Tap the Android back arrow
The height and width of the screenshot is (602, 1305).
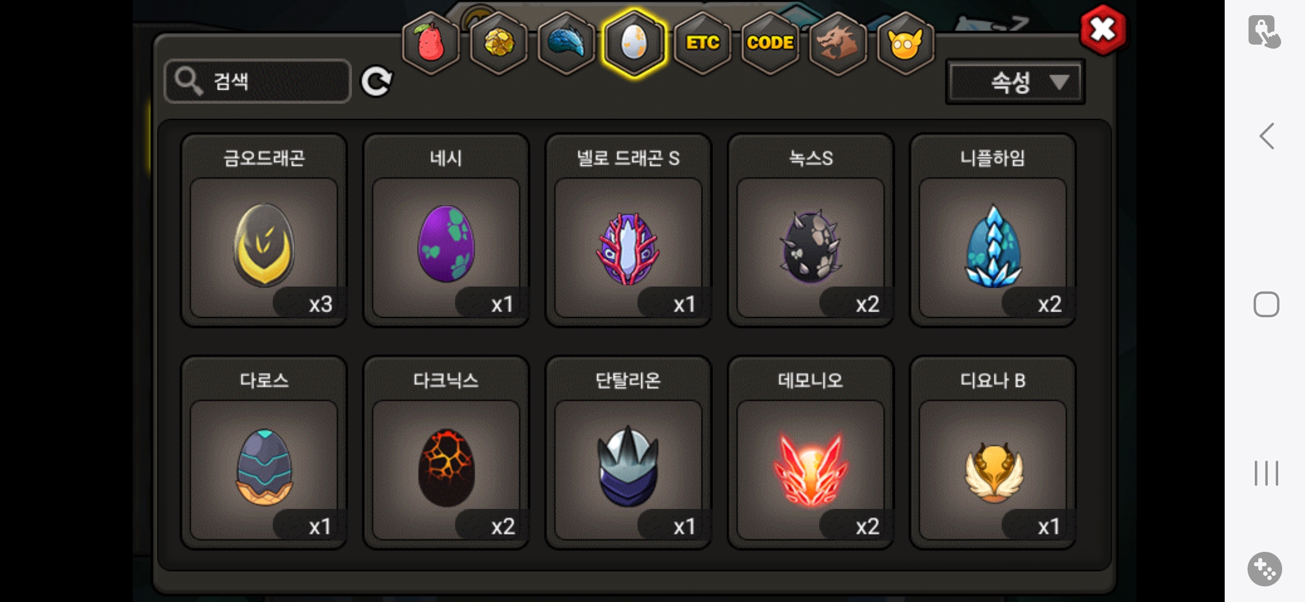click(x=1267, y=136)
